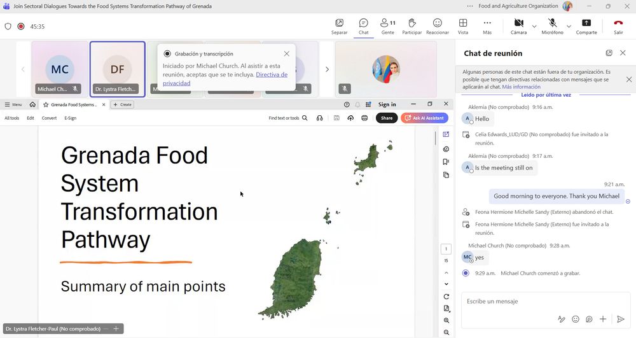Send the chat message arrow
Viewport: 636px width, 338px height.
pos(621,320)
